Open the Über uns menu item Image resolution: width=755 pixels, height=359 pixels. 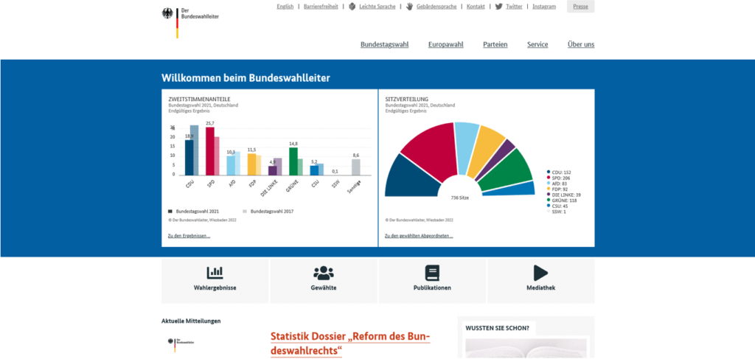pos(580,44)
